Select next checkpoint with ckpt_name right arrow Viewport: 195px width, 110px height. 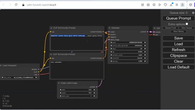click(x=36, y=77)
